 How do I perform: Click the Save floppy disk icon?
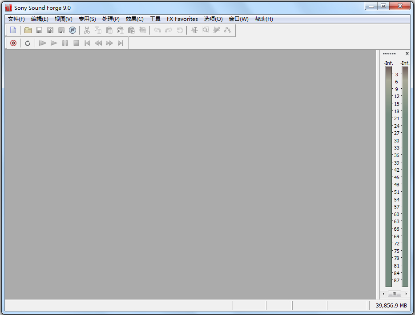39,30
